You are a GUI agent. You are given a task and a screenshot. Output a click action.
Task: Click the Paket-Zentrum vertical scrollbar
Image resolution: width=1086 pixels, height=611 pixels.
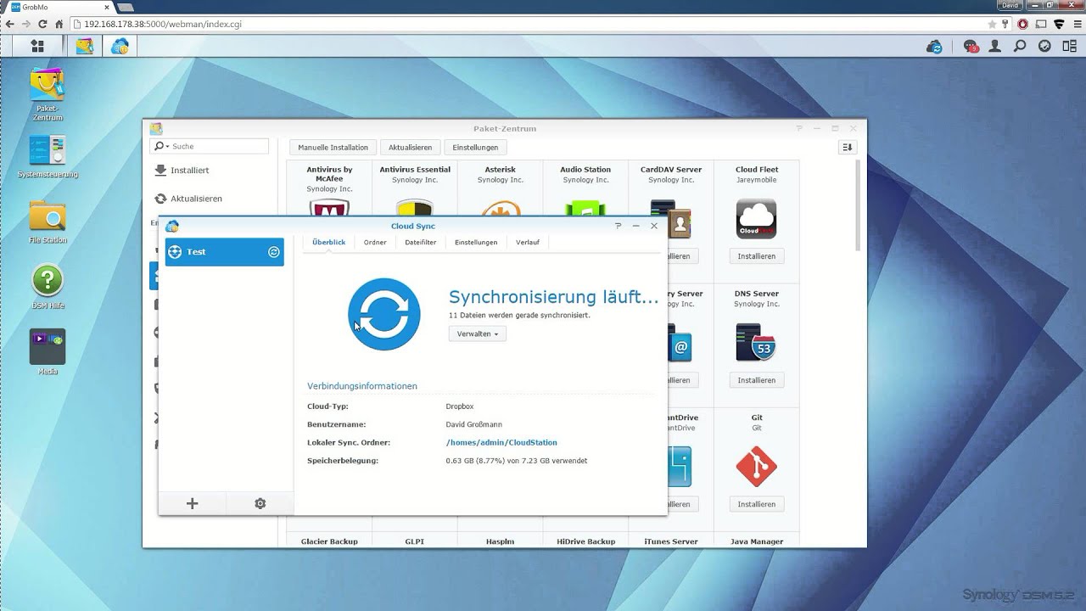[859, 206]
